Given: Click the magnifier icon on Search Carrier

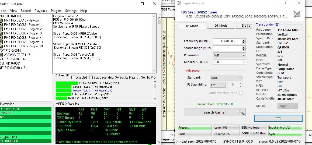Looking at the screenshot, I should 242,112.
